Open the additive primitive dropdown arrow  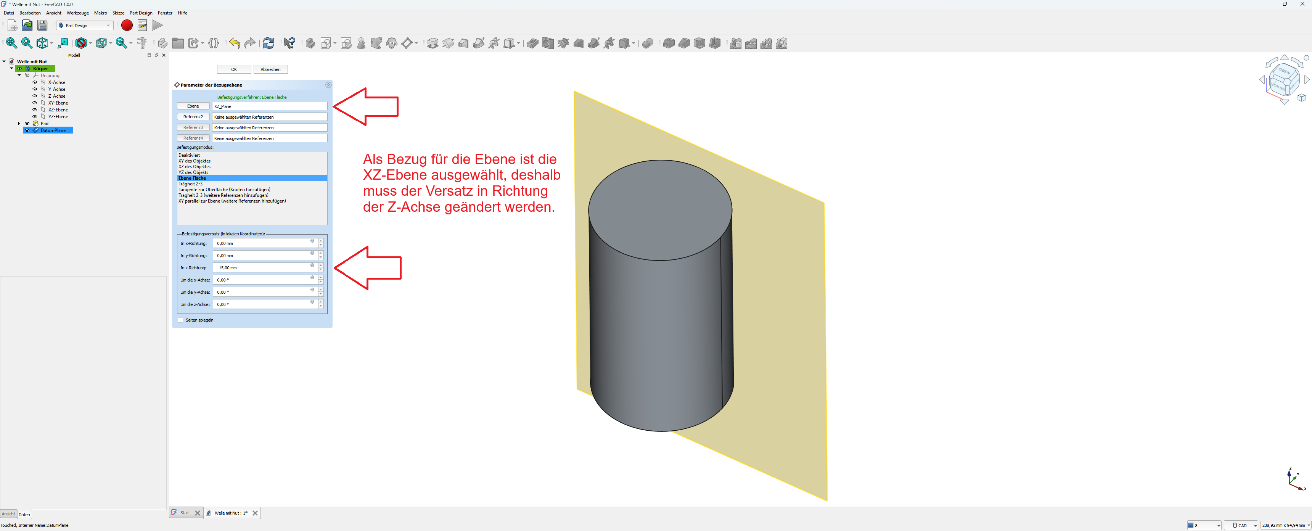pyautogui.click(x=518, y=43)
